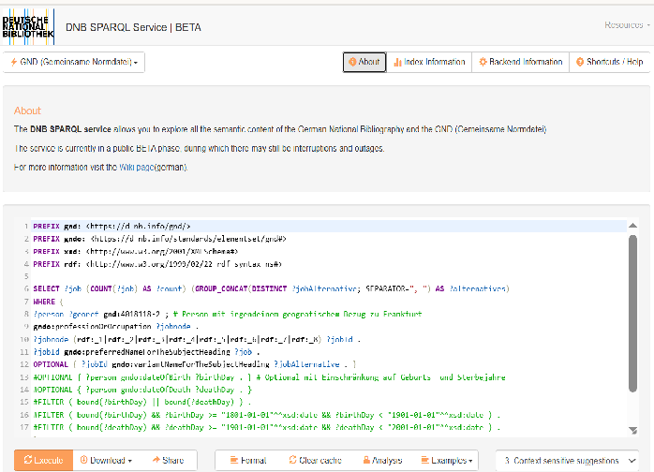
Task: Clear the cache
Action: [316, 461]
